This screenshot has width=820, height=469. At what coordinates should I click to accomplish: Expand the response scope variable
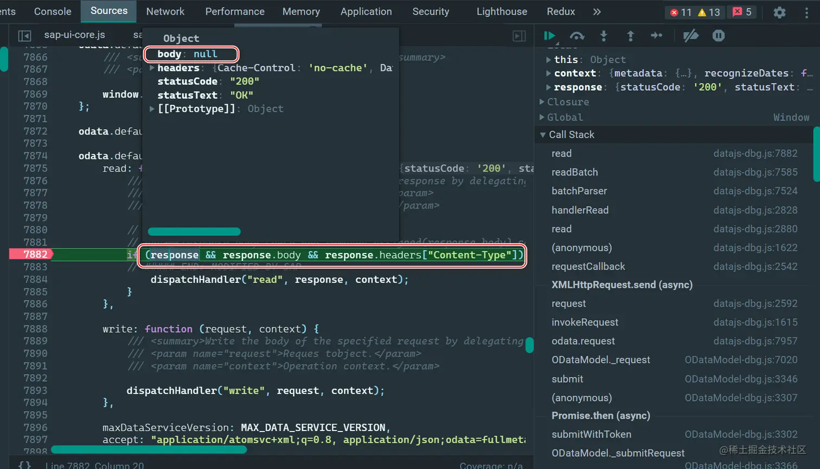[x=549, y=87]
